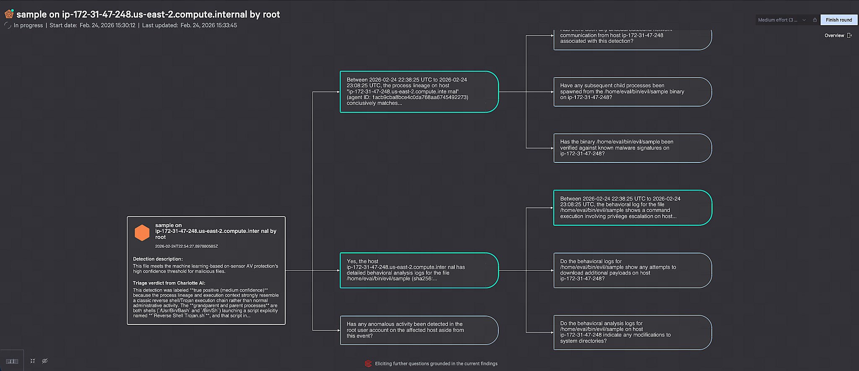This screenshot has height=371, width=859.
Task: Select the download additional payloads question node
Action: point(632,270)
